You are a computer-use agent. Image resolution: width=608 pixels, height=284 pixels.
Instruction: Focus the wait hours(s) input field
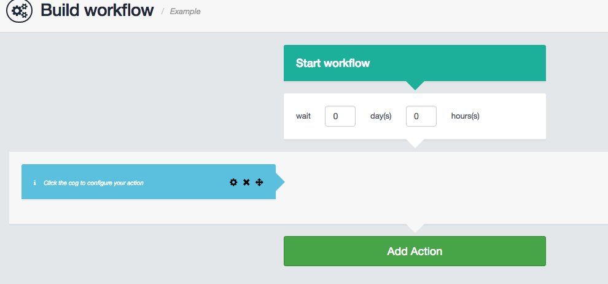(x=421, y=116)
